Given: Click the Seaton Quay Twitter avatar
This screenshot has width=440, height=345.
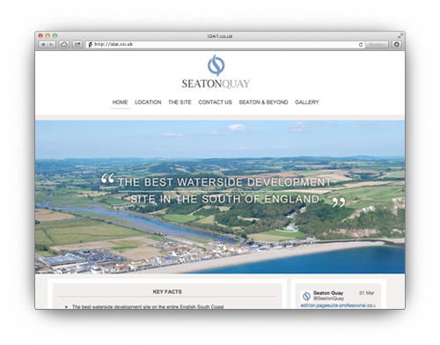Looking at the screenshot, I should tap(306, 296).
